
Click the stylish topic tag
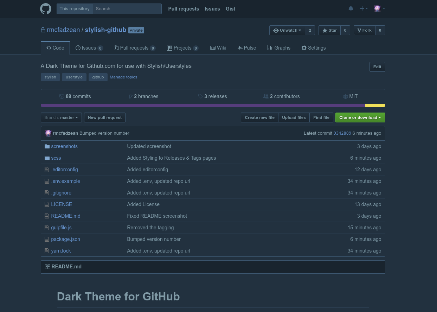(x=50, y=77)
